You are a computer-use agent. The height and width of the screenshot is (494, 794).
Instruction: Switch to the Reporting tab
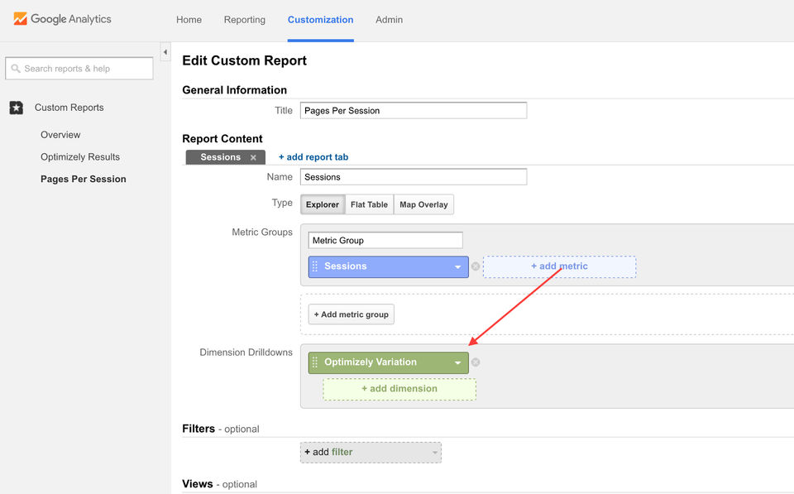click(245, 20)
